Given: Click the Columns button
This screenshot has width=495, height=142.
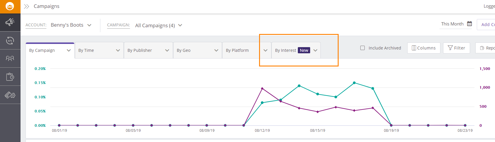Looking at the screenshot, I should 423,48.
